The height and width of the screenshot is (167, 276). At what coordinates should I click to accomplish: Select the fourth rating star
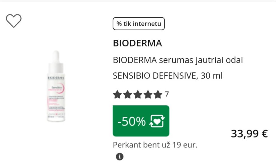click(148, 94)
